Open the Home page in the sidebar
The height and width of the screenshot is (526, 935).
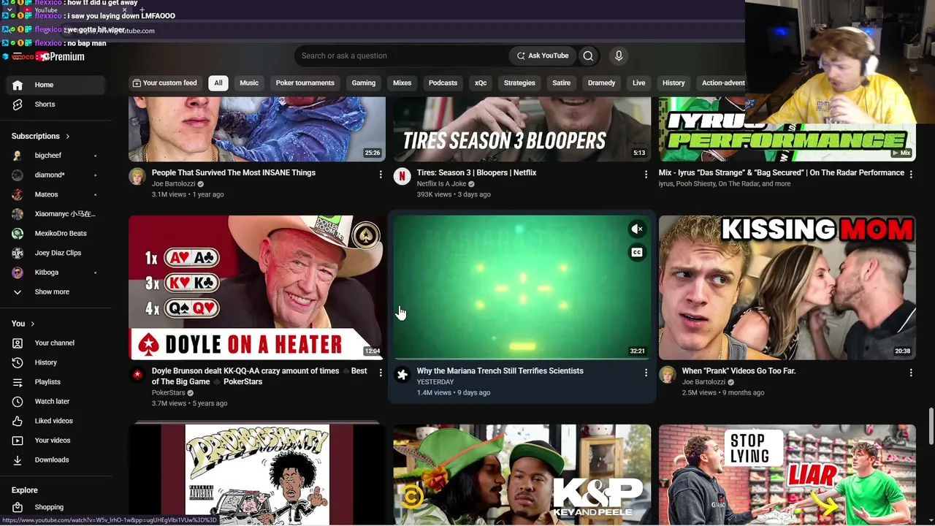pos(56,85)
